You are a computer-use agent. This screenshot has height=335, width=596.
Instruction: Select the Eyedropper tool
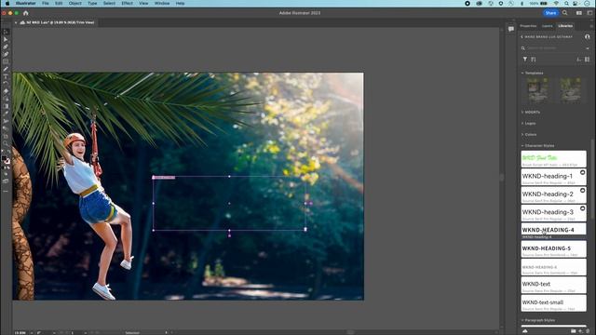(6, 114)
